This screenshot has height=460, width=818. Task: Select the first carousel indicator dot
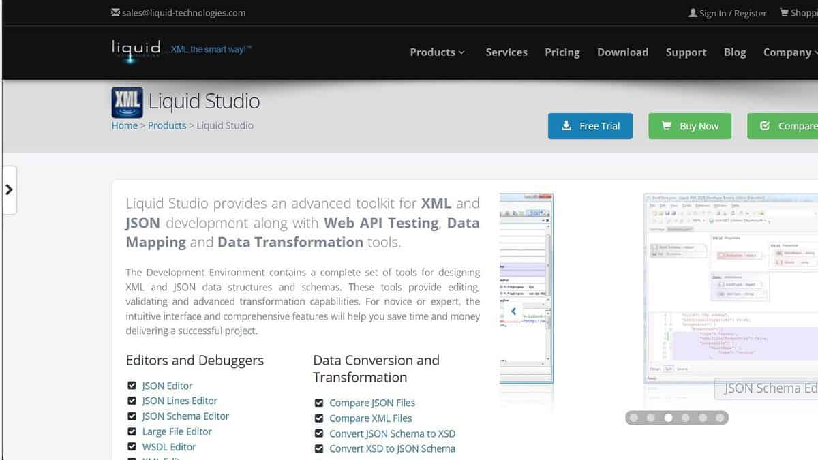tap(634, 418)
